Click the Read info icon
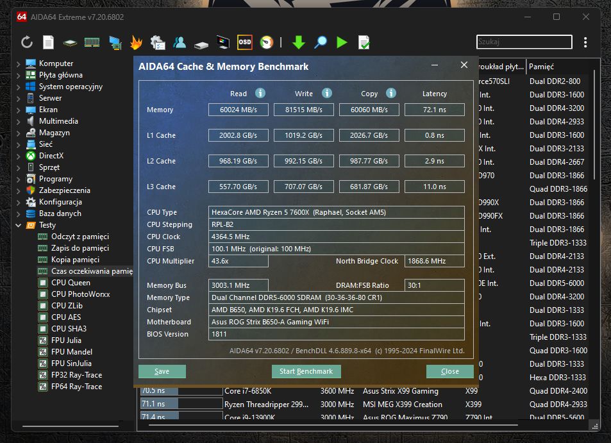 tap(260, 93)
